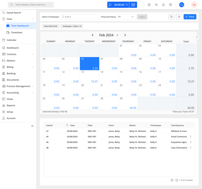Click the + Time button
Screen dimensions: 202x189
pos(190,17)
